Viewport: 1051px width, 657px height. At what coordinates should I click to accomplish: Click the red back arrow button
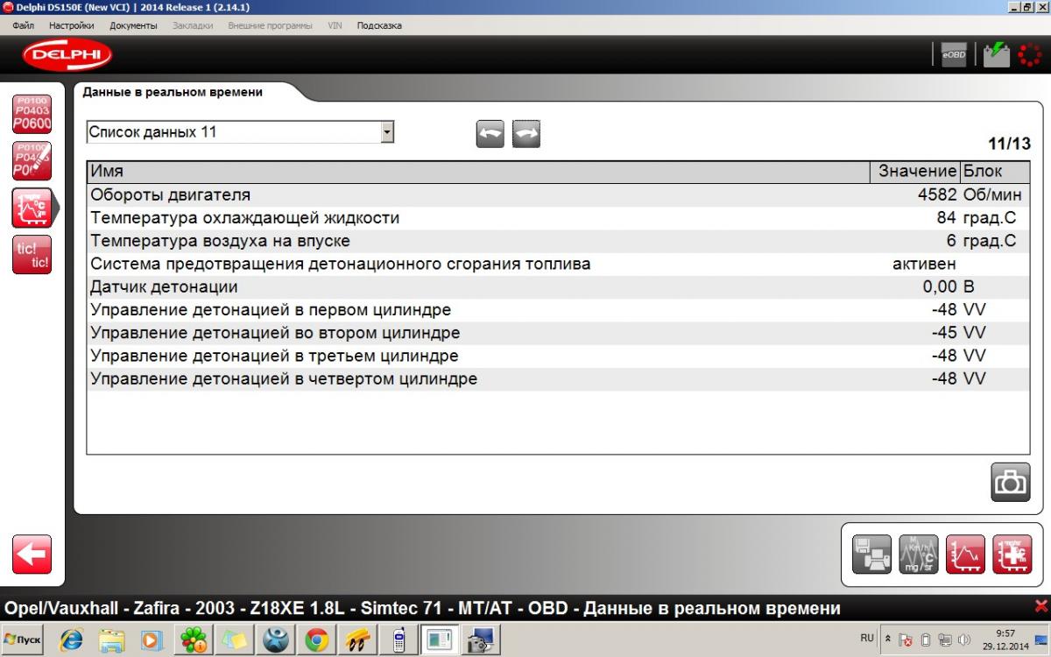pos(32,555)
